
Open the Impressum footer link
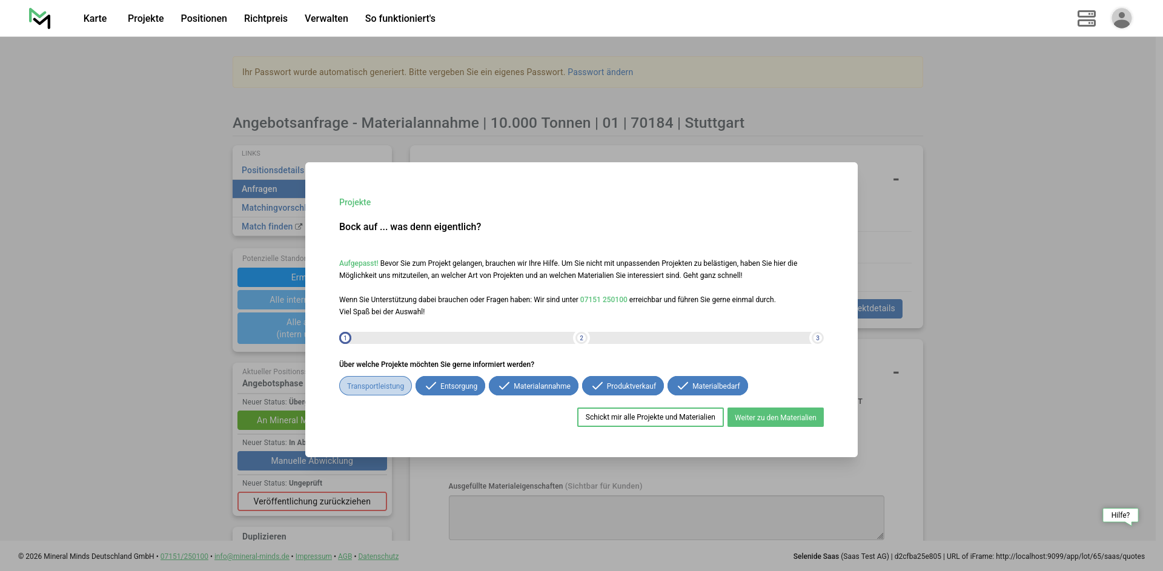coord(313,556)
